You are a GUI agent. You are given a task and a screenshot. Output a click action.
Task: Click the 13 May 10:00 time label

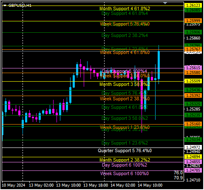(x=68, y=185)
